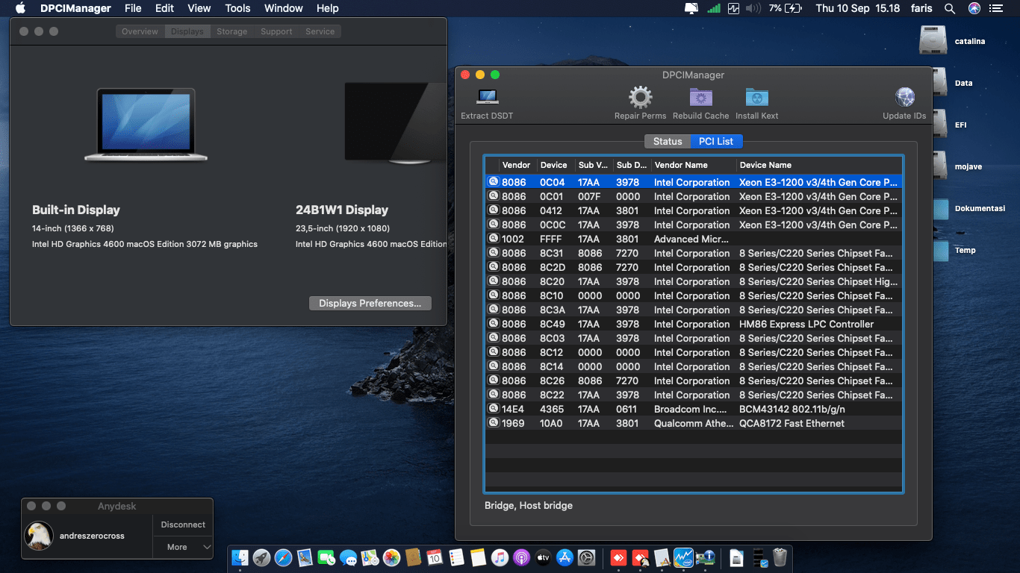
Task: Open the Overview tab in About This Mac
Action: [140, 31]
